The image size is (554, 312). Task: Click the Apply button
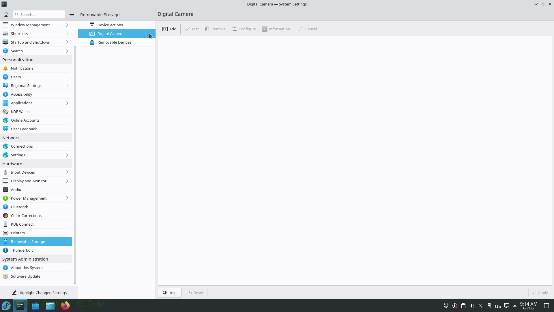(540, 293)
